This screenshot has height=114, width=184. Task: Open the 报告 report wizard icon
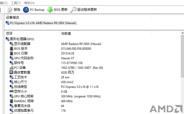[10, 10]
